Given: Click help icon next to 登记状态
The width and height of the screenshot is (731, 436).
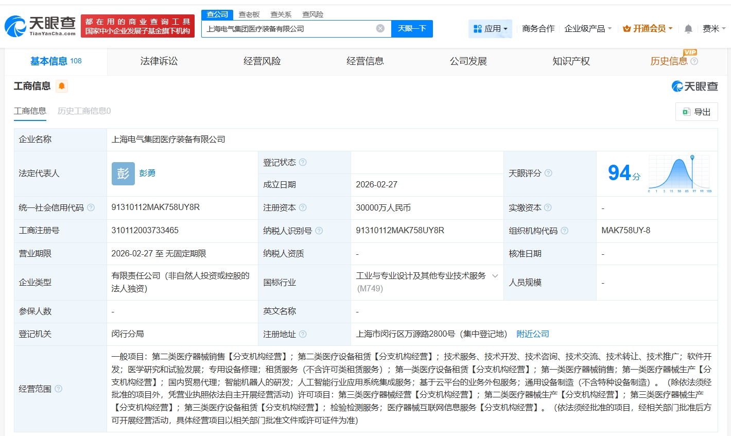Looking at the screenshot, I should [x=303, y=162].
